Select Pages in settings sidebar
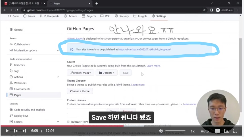Image resolution: width=244 pixels, height=137 pixels. coord(34,95)
